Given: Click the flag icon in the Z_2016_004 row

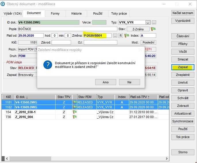Looking at the screenshot, I should pos(74,117).
